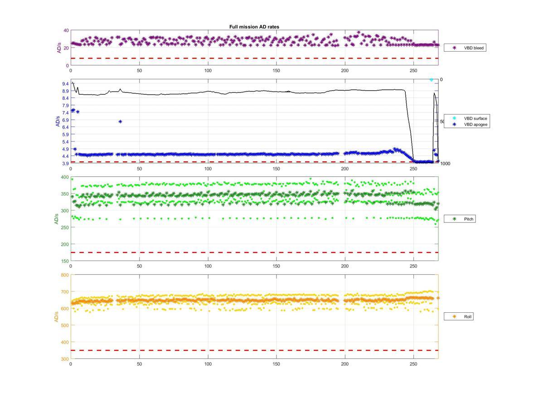
Task: Click y-axis tick 800 on Roll plot
Action: 64,275
